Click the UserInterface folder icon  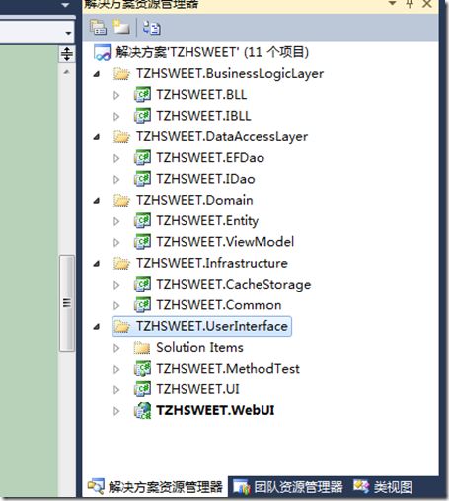pyautogui.click(x=121, y=327)
